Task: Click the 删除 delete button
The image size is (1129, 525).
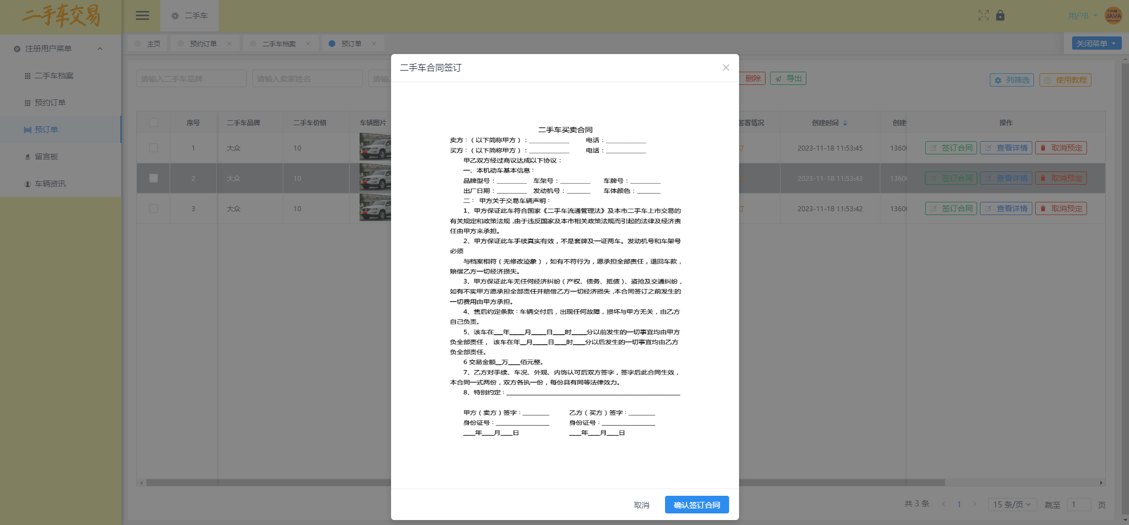Action: tap(752, 78)
